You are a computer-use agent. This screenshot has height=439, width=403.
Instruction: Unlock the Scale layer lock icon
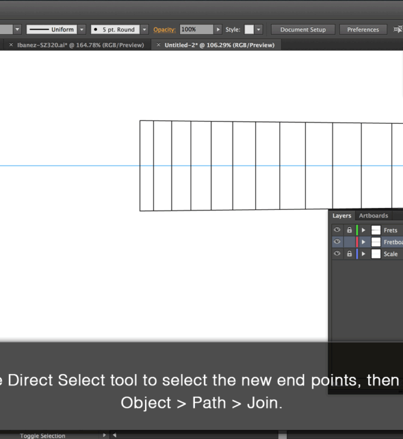(x=349, y=254)
